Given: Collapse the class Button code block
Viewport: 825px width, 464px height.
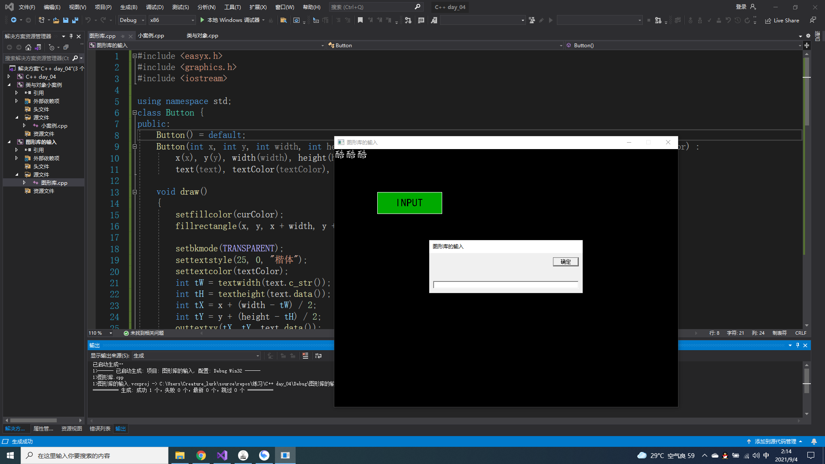Looking at the screenshot, I should pyautogui.click(x=134, y=113).
